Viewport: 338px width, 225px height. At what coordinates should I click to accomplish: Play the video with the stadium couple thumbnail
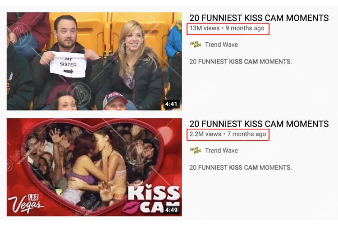pos(94,61)
